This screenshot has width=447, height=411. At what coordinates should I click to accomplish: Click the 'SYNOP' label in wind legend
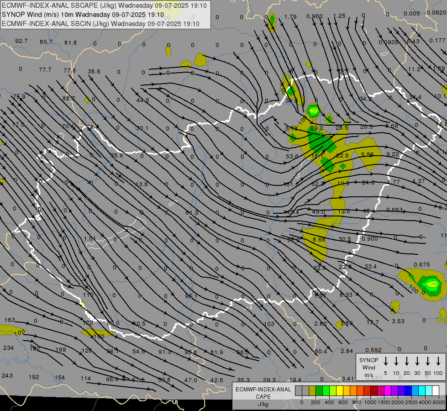368,360
